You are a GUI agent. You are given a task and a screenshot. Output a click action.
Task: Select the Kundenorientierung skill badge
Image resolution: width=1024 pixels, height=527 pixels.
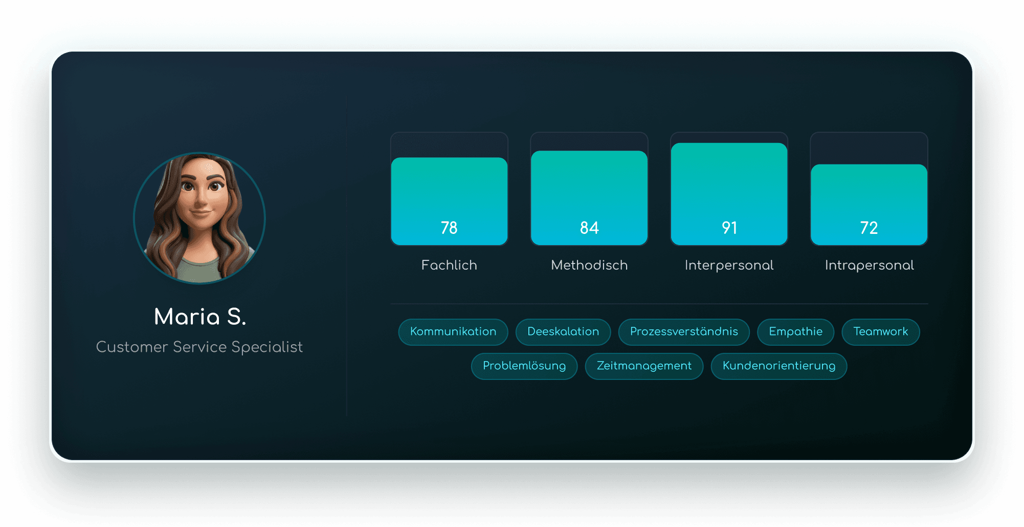pos(778,366)
